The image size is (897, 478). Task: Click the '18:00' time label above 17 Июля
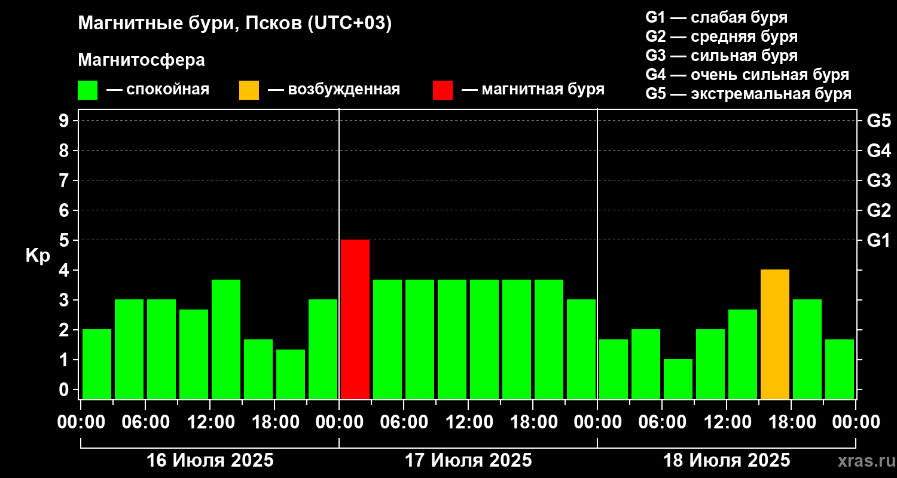[x=533, y=422]
